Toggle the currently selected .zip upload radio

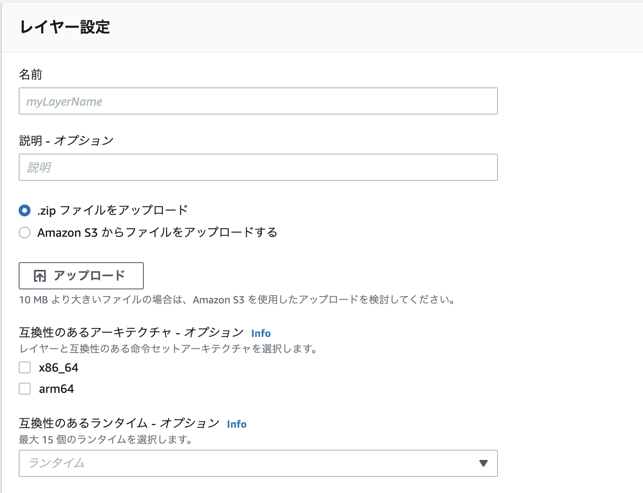[24, 210]
